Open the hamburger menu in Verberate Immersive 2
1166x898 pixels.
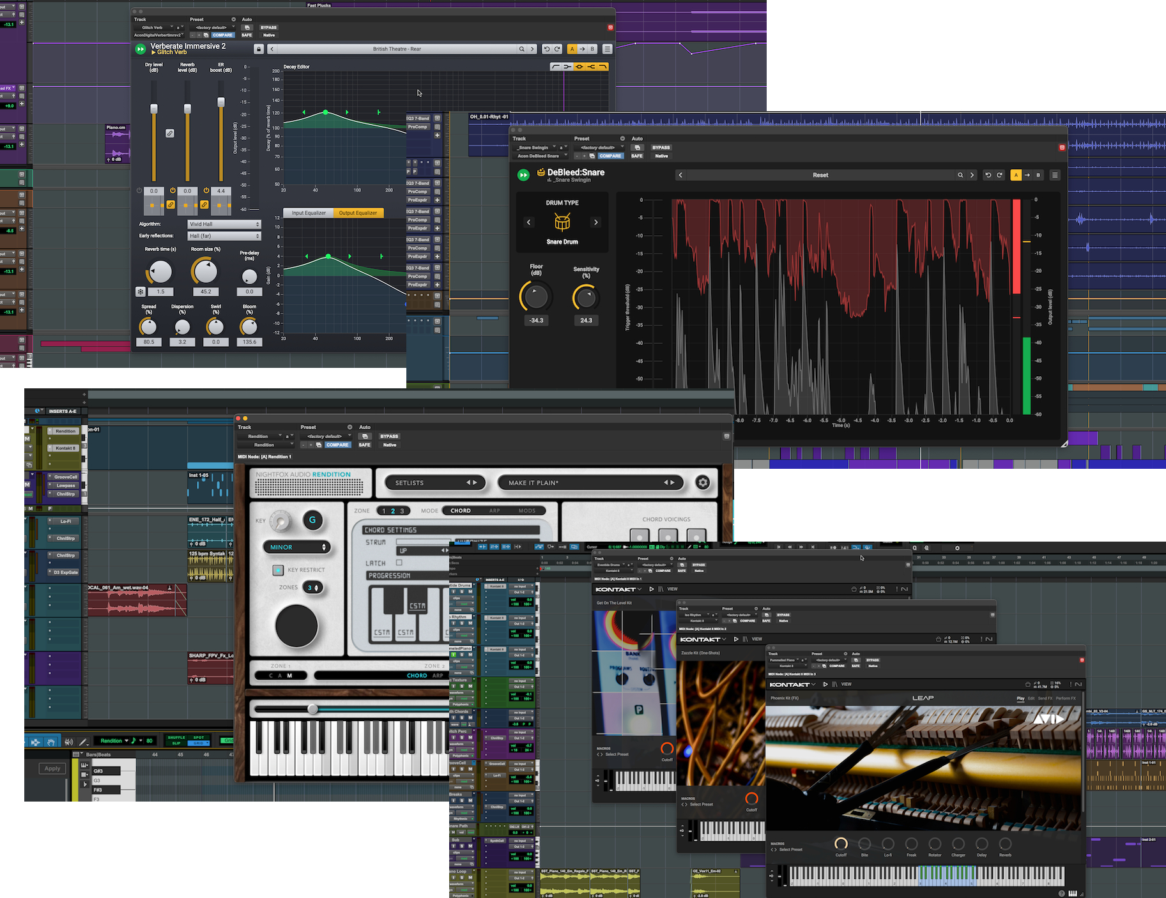tap(607, 49)
